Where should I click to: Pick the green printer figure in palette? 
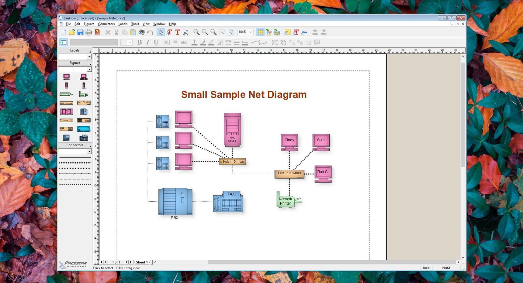point(66,94)
